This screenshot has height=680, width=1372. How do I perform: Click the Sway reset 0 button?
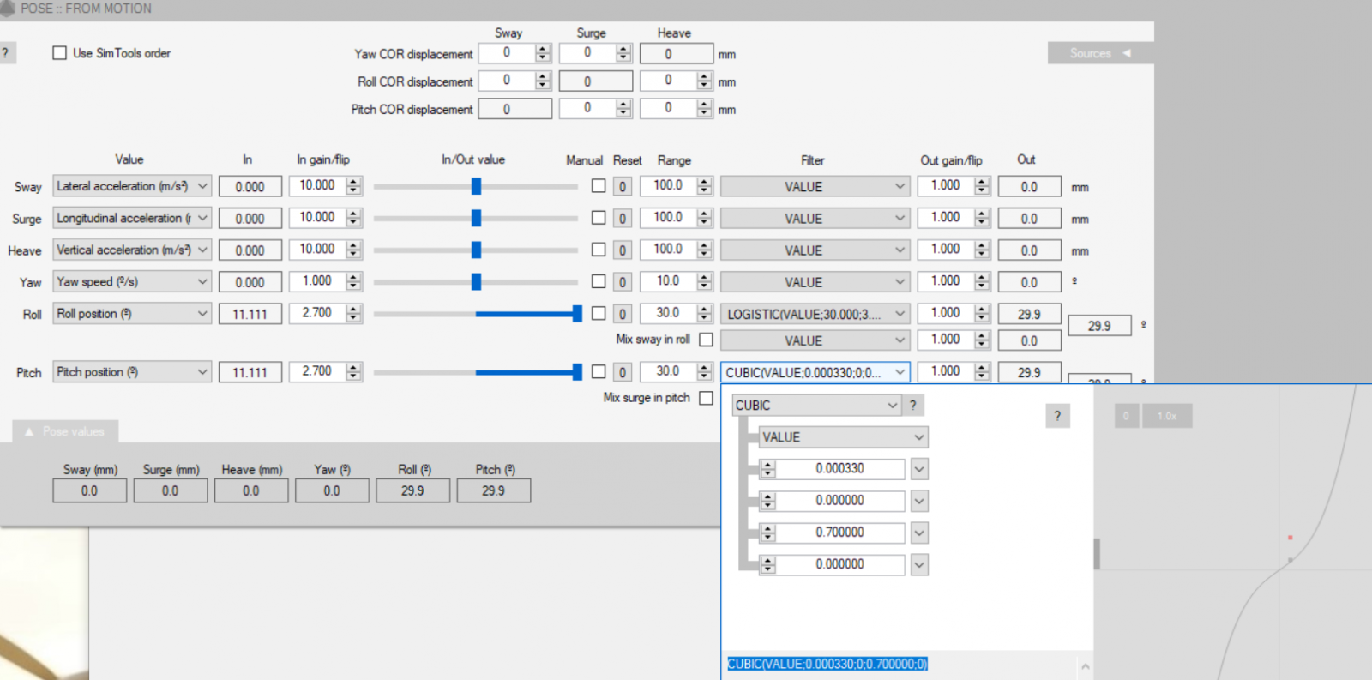coord(623,187)
